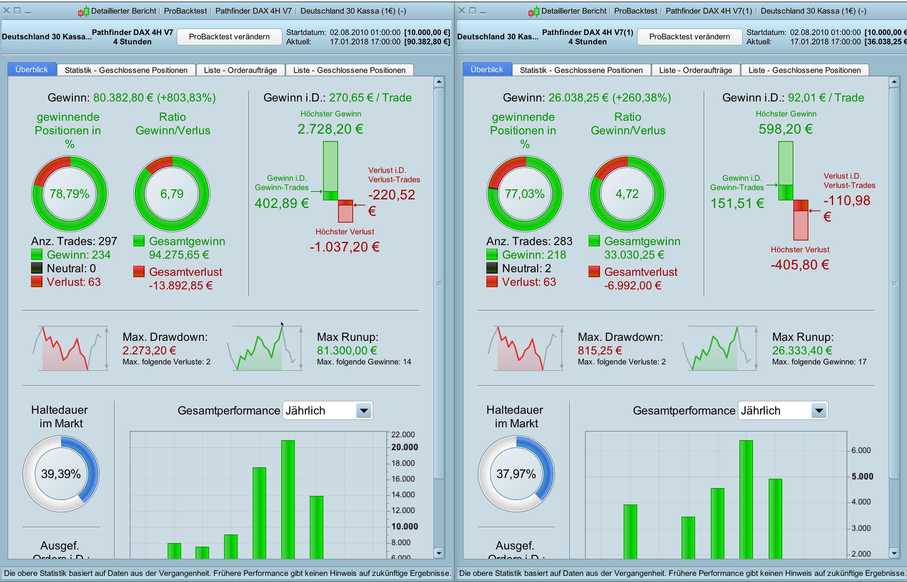The image size is (907, 582).
Task: Click left Max. Drawdown red chart thumbnail
Action: 70,348
